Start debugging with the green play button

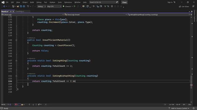[x=64, y=6]
